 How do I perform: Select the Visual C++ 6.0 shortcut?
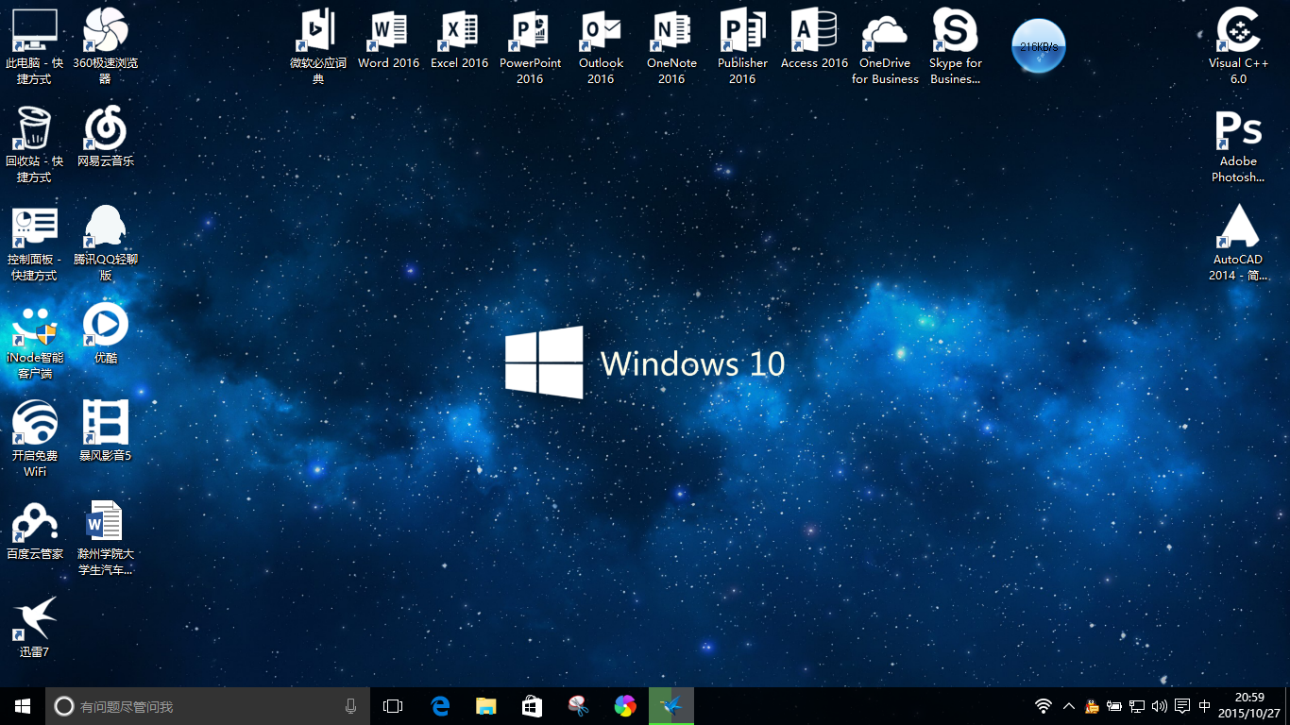pos(1239,47)
